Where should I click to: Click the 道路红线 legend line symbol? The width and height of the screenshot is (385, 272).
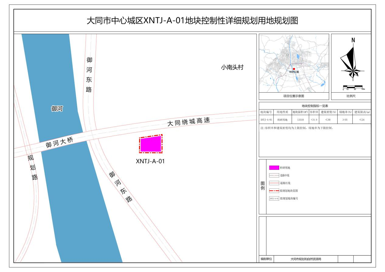click(274, 183)
